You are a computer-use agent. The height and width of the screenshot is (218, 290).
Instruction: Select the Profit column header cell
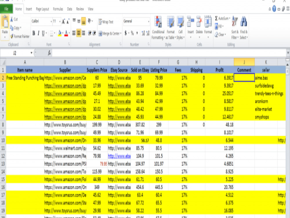point(219,70)
